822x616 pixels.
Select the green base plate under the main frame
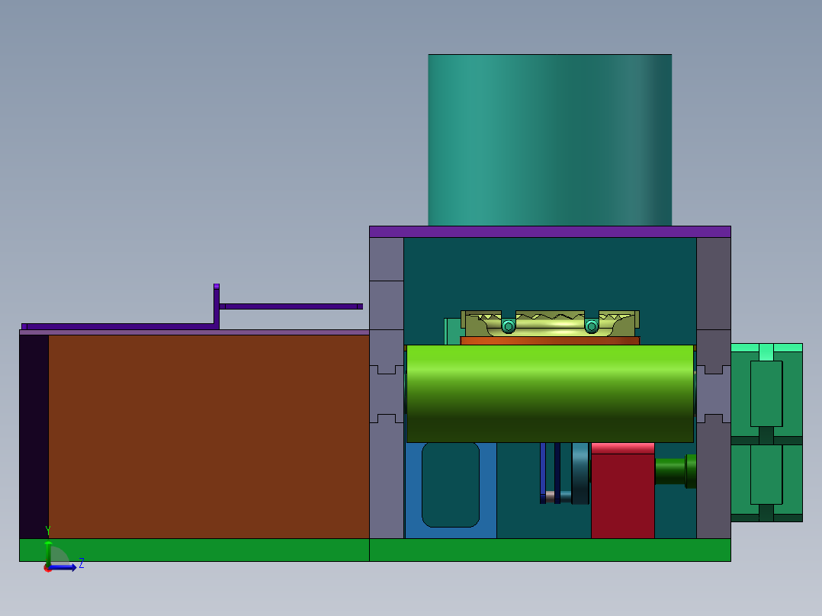coord(550,550)
